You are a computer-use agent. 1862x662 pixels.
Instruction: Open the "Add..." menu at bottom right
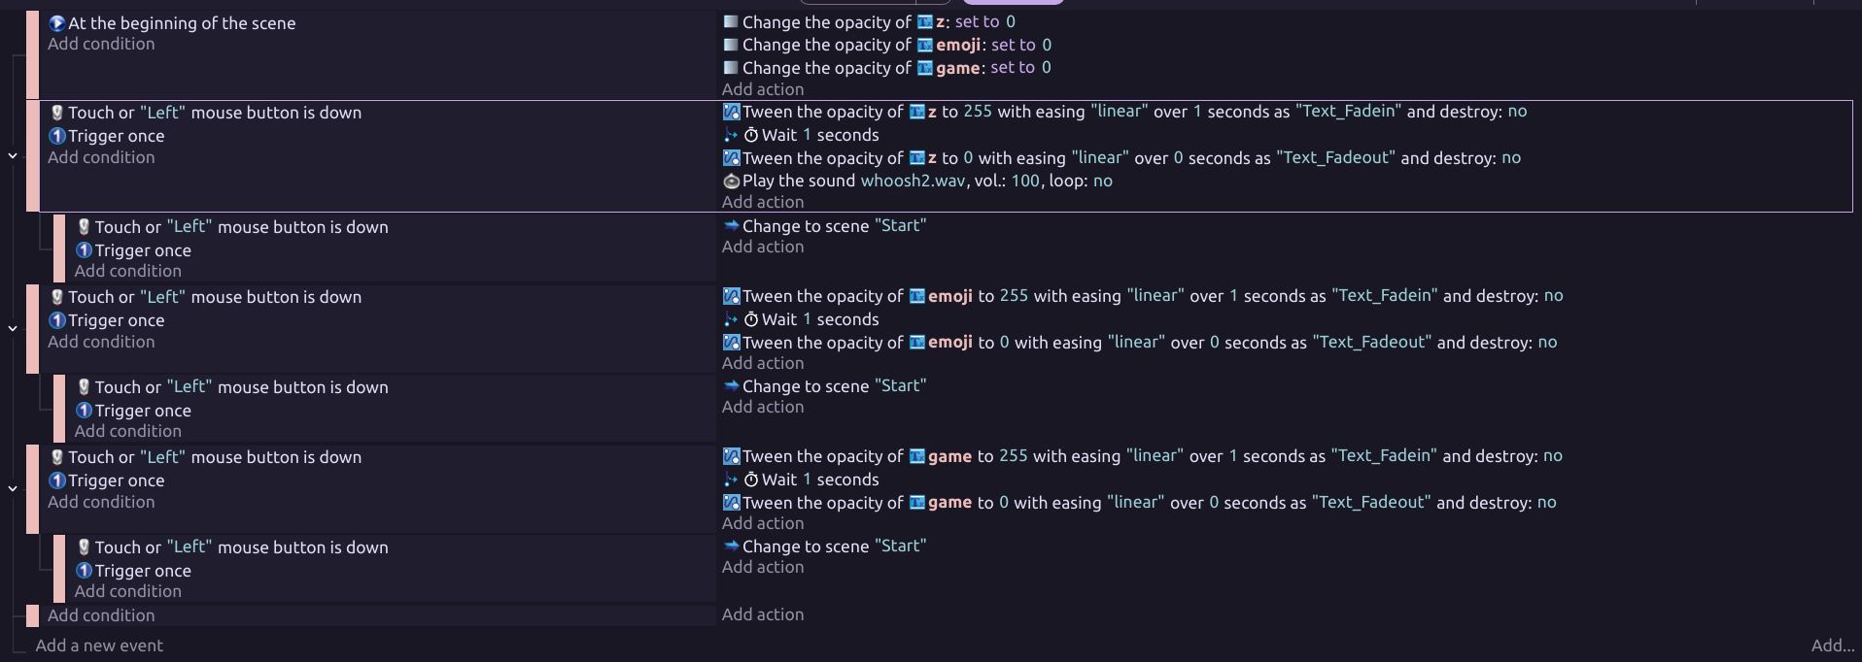1833,645
